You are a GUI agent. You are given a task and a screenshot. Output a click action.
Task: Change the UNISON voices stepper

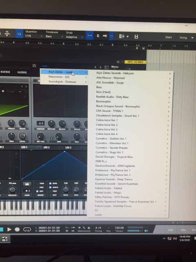tap(40, 124)
